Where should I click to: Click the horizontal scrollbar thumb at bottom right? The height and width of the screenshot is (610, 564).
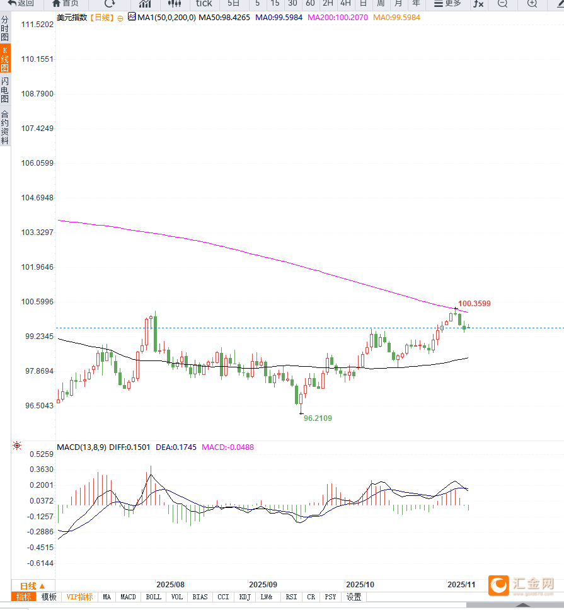click(515, 606)
